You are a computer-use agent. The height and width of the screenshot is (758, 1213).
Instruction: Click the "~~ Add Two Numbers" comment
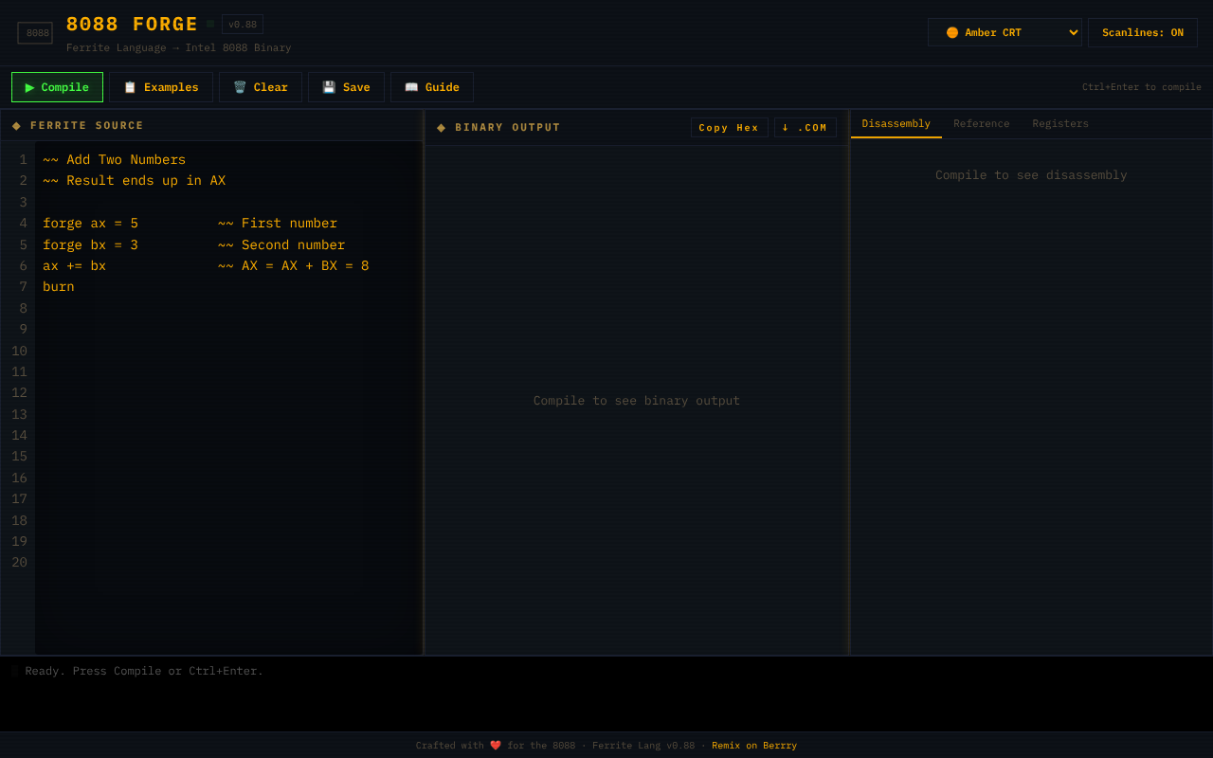pyautogui.click(x=115, y=160)
